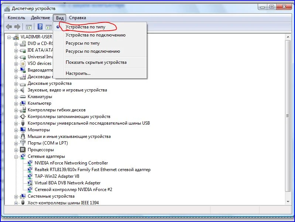295x222 pixels.
Task: Minimize the Диспетчер устройств window
Action: point(263,7)
